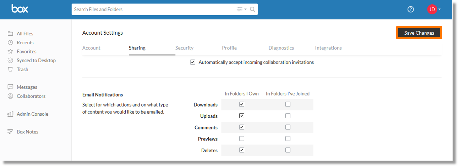Image resolution: width=459 pixels, height=167 pixels.
Task: Open the JD user account menu
Action: click(x=434, y=10)
